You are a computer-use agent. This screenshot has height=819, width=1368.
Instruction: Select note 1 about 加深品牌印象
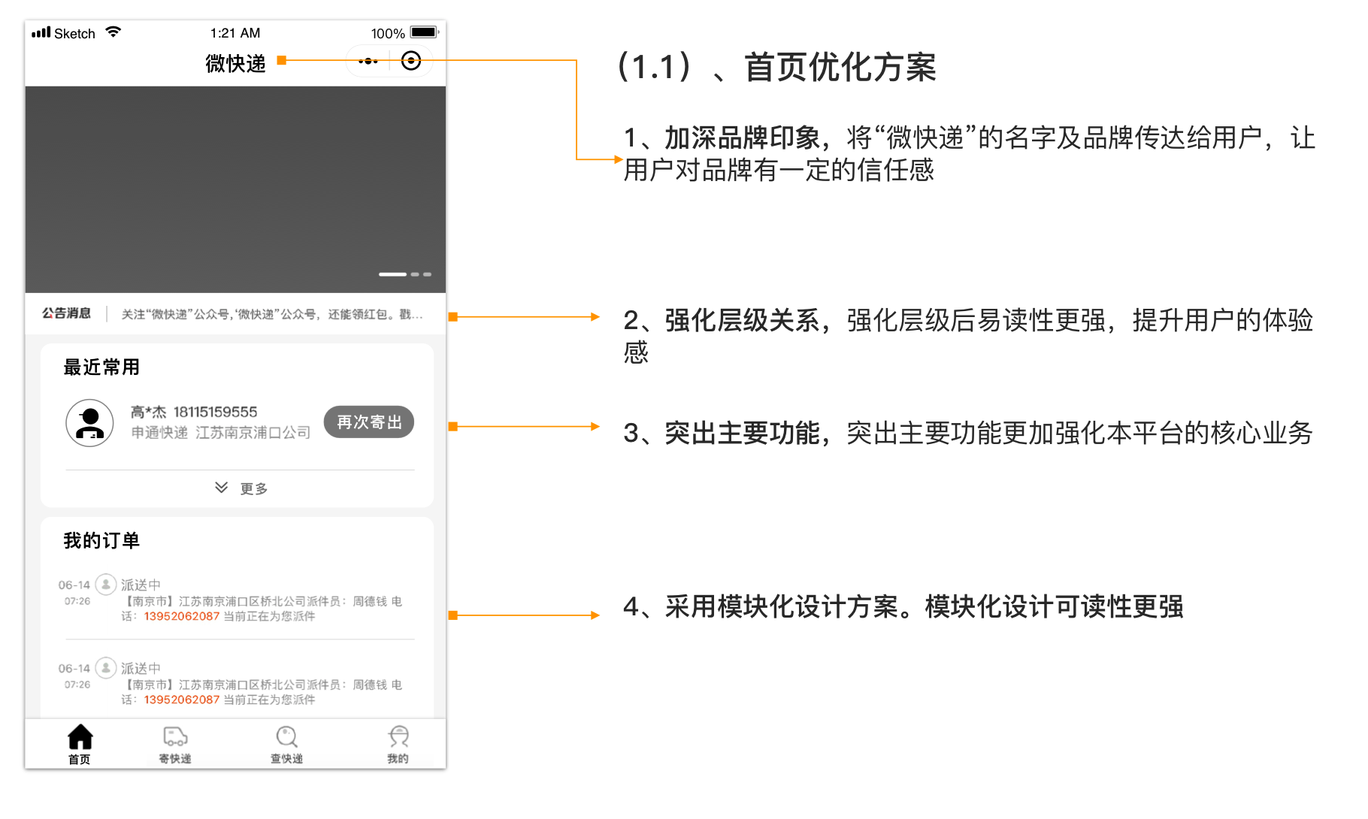970,154
